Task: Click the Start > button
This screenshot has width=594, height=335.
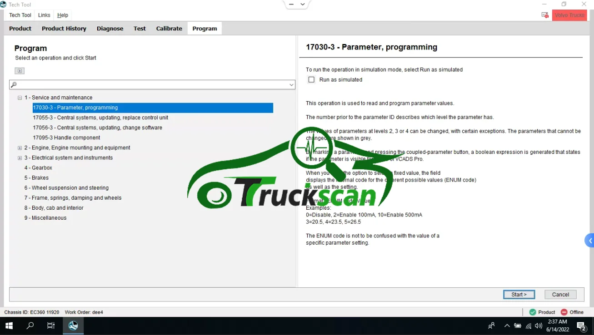Action: click(519, 295)
